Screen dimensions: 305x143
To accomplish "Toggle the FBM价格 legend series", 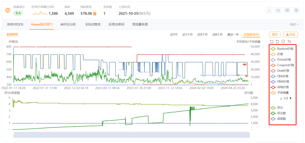I will (x=280, y=81).
